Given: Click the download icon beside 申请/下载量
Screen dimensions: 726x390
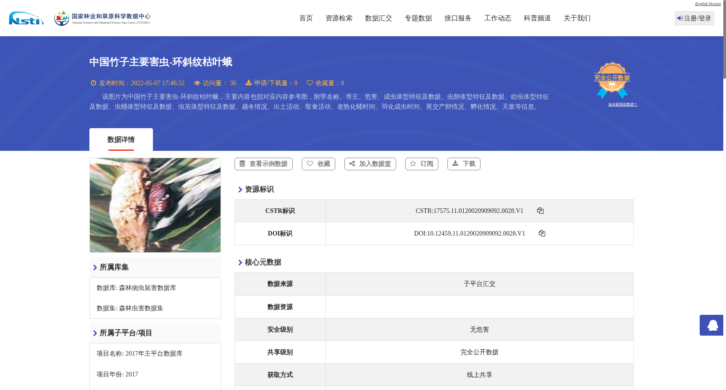Looking at the screenshot, I should (x=249, y=83).
